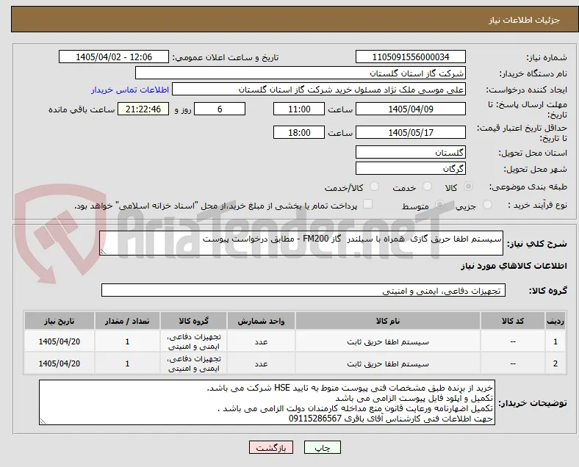Click the goods group field تجهیزات دفاعی
Image resolution: width=579 pixels, height=467 pixels.
click(x=303, y=290)
